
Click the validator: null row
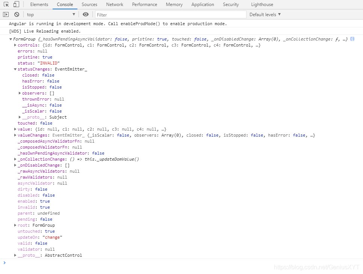(x=36, y=250)
